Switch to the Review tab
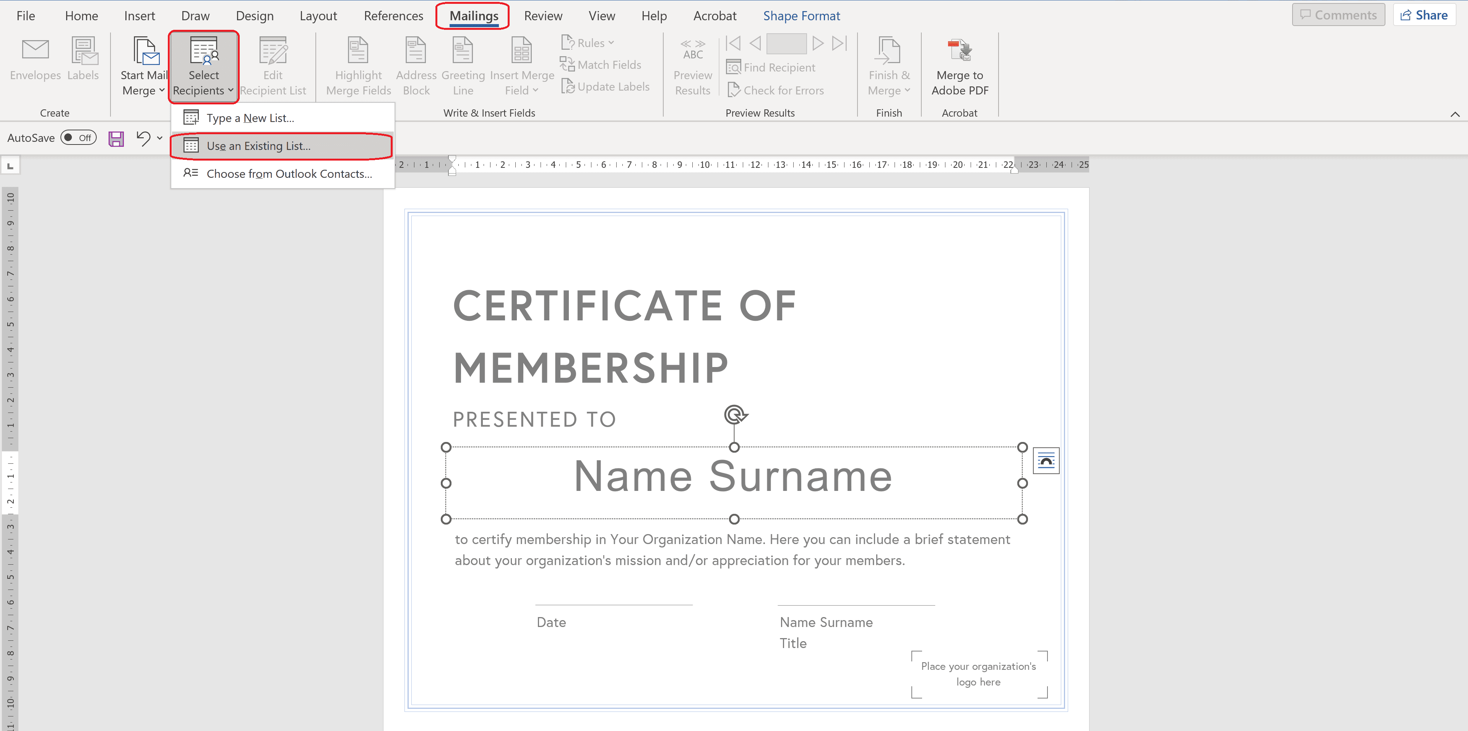1468x731 pixels. point(542,15)
